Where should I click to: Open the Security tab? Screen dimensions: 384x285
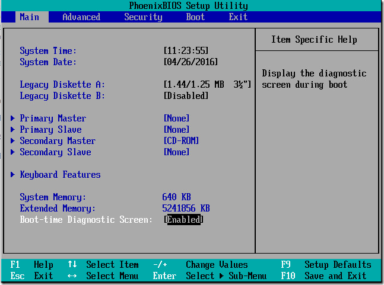tap(143, 17)
